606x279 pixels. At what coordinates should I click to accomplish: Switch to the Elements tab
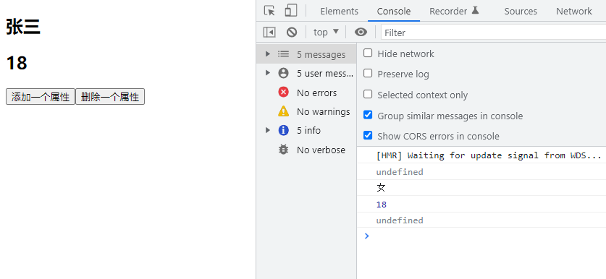[339, 11]
